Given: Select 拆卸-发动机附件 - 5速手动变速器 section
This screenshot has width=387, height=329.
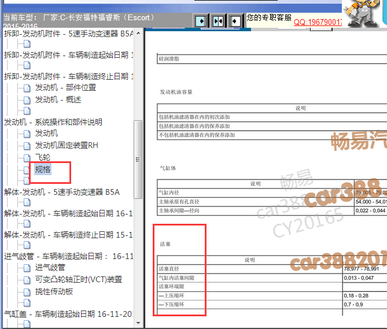Looking at the screenshot, I should 69,34.
